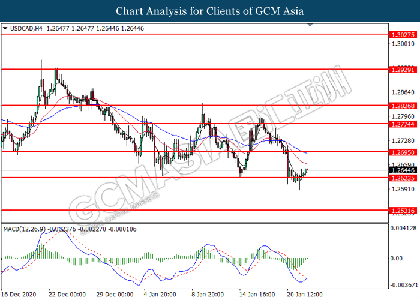The width and height of the screenshot is (420, 300).
Task: Select the 1.26235 support level label
Action: 403,178
